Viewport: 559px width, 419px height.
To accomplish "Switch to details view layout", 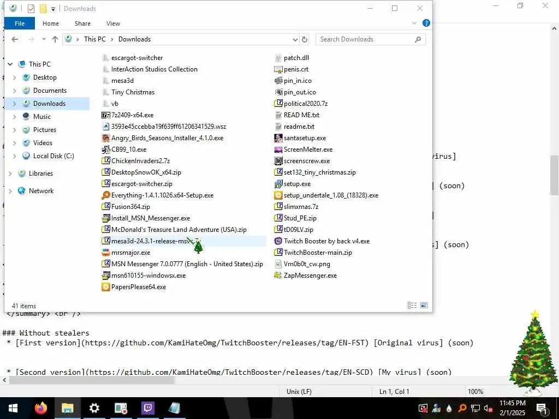I will point(412,306).
